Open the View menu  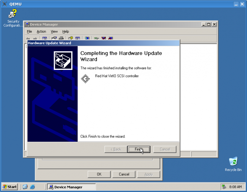pos(54,31)
